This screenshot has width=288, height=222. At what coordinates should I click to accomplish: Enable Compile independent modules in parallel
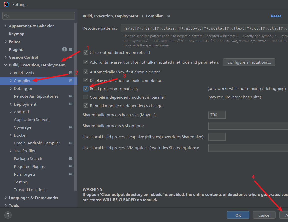click(x=86, y=97)
